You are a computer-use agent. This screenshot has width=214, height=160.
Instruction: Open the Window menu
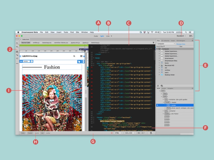[85, 32]
